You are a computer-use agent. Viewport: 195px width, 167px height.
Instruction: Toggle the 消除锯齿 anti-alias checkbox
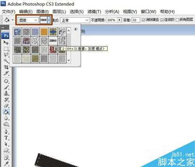click(x=143, y=20)
